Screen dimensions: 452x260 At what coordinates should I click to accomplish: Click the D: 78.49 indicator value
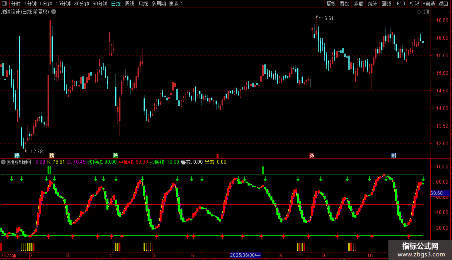click(x=76, y=162)
